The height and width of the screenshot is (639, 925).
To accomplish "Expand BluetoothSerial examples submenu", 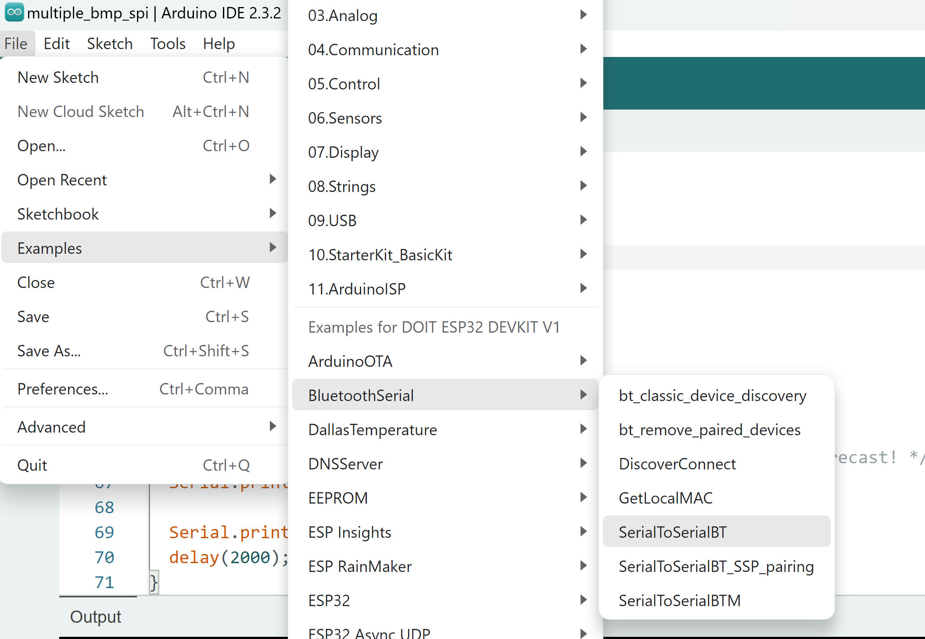I will [445, 395].
